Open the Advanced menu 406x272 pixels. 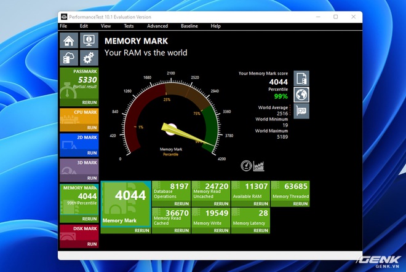point(157,26)
